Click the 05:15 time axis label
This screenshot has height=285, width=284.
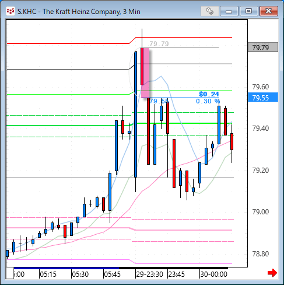point(48,274)
